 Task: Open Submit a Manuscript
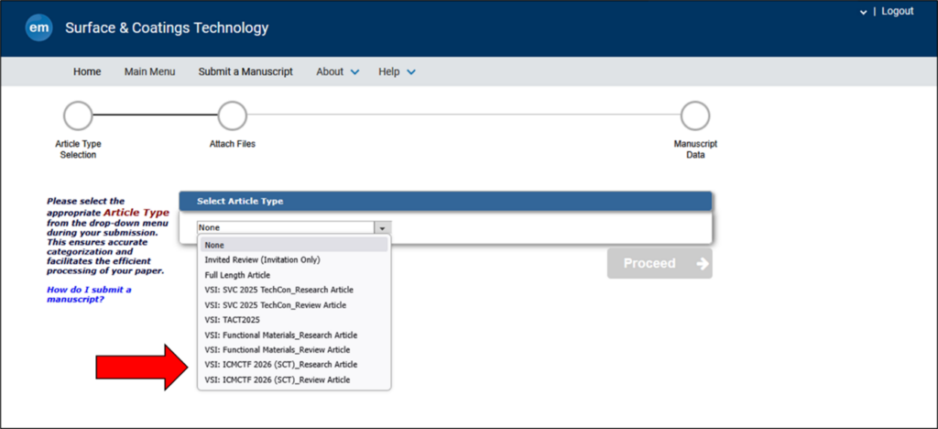[x=245, y=71]
